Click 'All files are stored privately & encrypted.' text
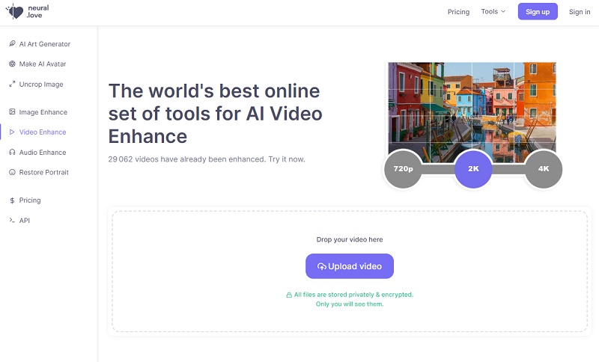The height and width of the screenshot is (362, 599). click(353, 295)
